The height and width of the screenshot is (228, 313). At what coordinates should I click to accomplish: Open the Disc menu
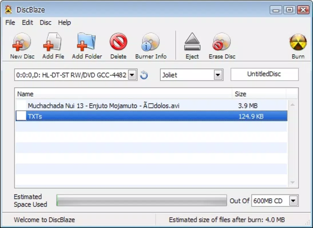click(x=45, y=23)
